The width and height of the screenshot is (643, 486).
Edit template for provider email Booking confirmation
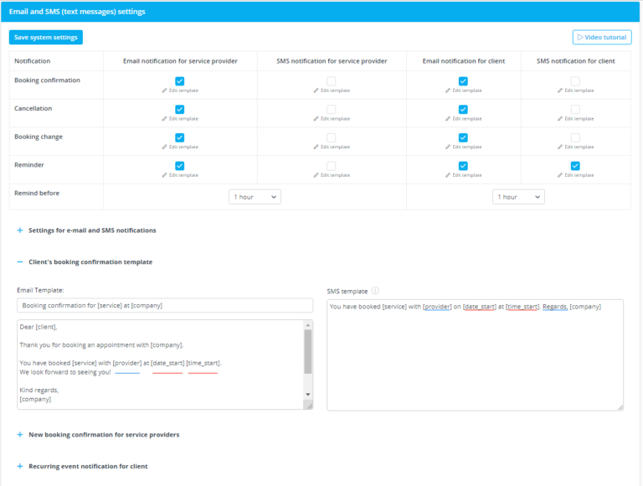(x=180, y=90)
